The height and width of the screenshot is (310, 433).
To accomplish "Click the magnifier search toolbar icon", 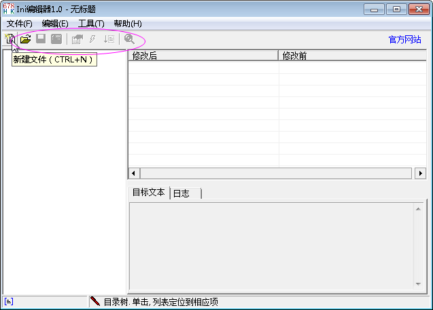I will (x=129, y=39).
